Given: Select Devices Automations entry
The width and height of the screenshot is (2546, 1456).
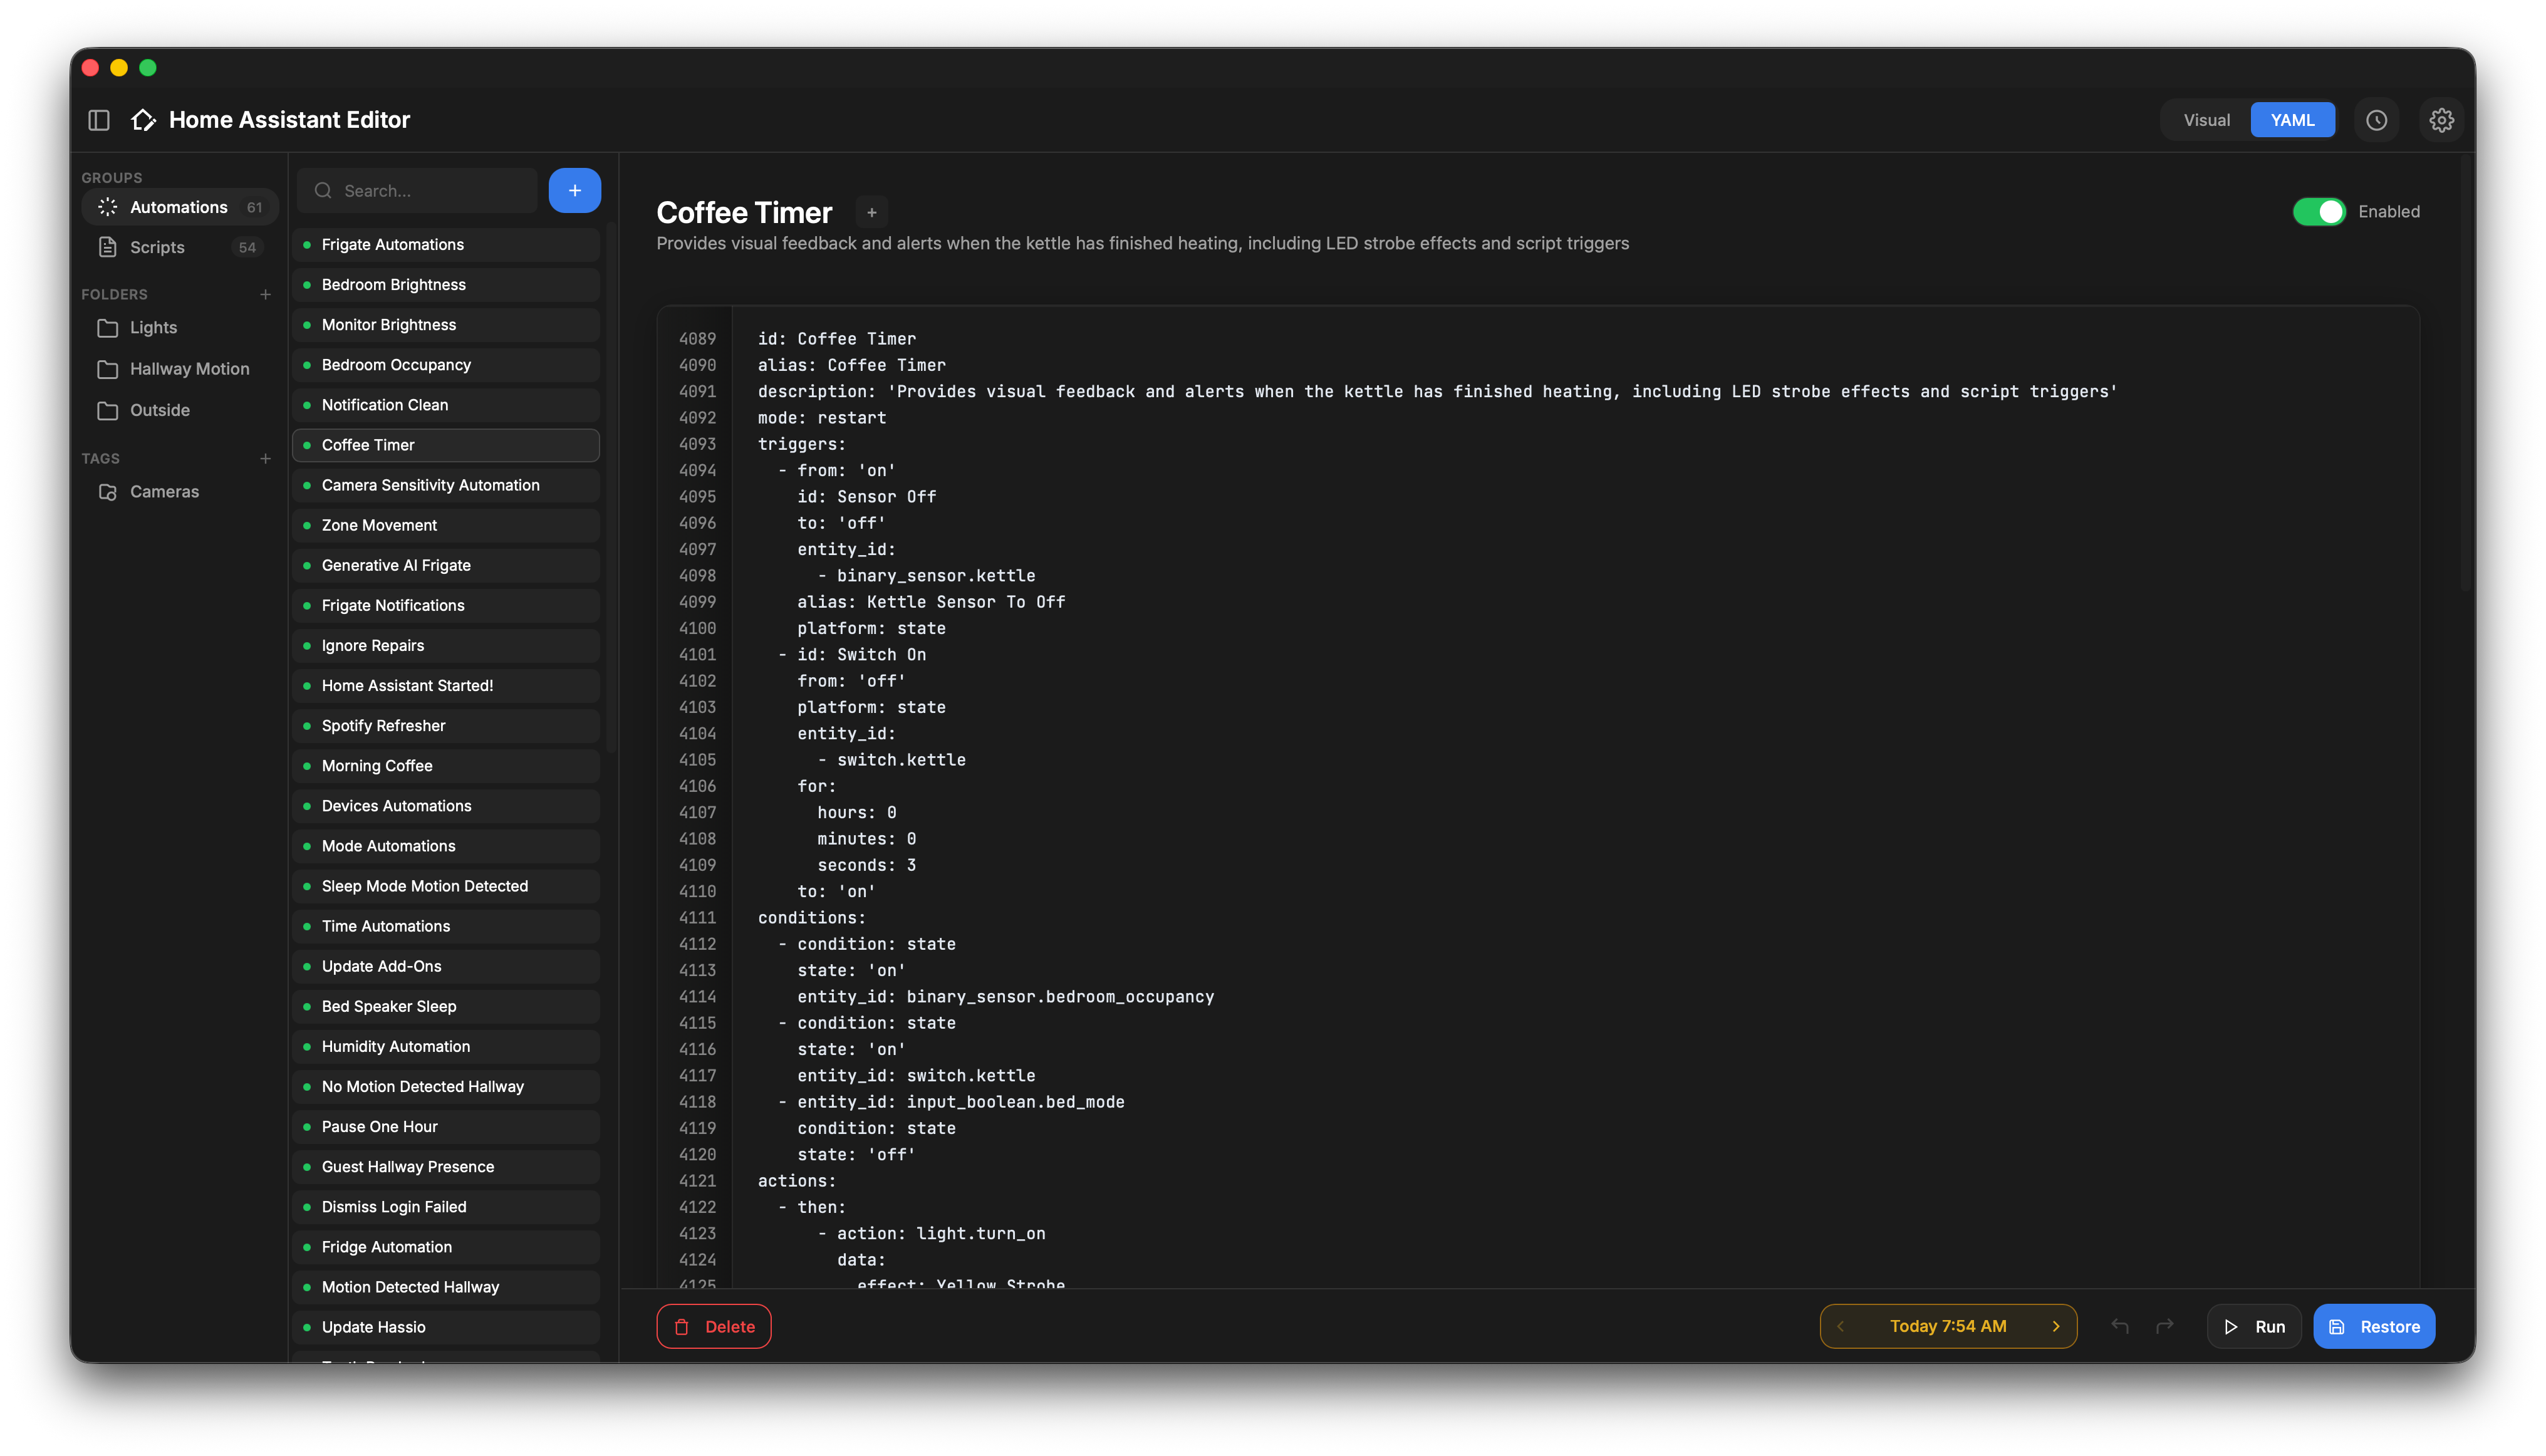Looking at the screenshot, I should click(x=446, y=806).
